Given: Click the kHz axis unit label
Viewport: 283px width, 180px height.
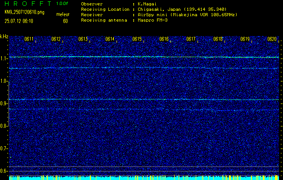Looking at the screenshot, I should click(4, 36).
